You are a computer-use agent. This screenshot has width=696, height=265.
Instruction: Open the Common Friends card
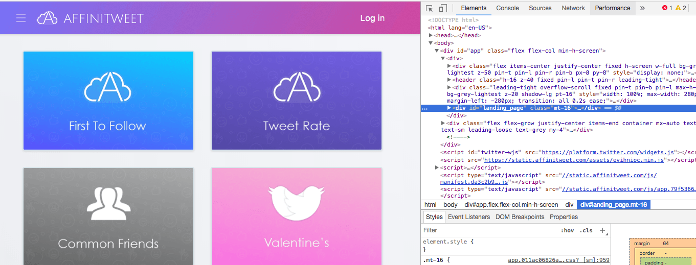(x=108, y=216)
